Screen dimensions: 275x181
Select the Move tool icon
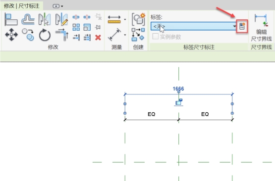(x=11, y=35)
